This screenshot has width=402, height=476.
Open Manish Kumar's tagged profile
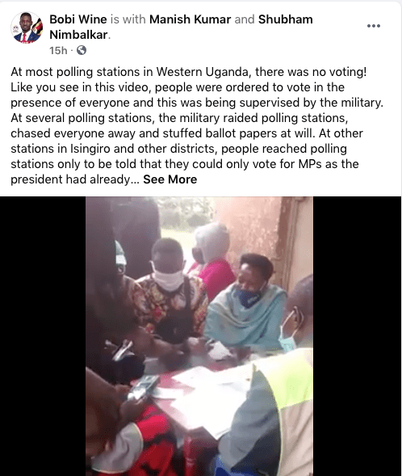click(190, 19)
